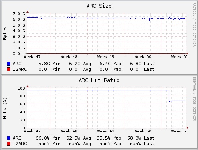
Task: Click the red L2ARC swatch in ARC Size legend
Action: click(x=9, y=69)
